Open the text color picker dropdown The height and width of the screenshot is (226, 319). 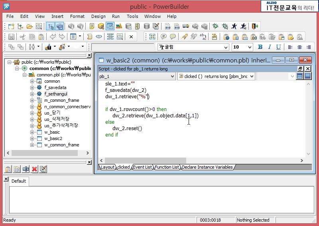click(55, 47)
